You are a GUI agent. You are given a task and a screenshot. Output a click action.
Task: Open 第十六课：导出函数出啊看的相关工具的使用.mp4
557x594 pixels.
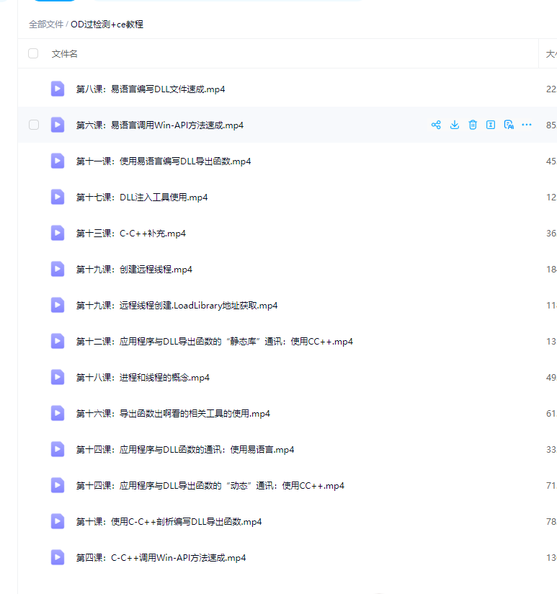[173, 413]
